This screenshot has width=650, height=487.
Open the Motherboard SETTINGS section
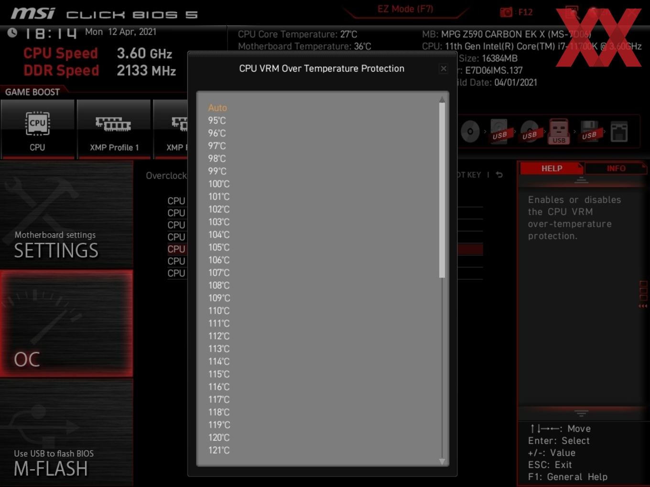(x=66, y=215)
